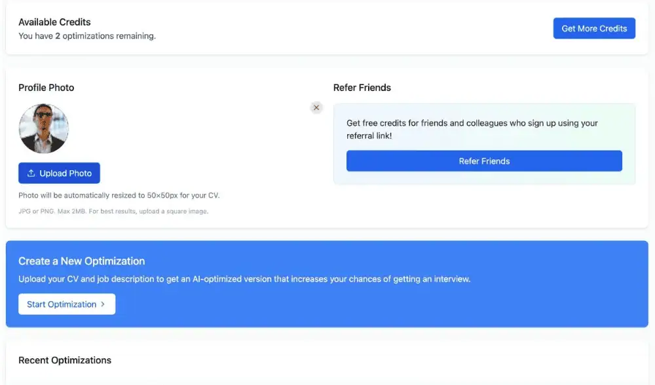
Task: Click the Refer Friends section heading
Action: pos(362,88)
